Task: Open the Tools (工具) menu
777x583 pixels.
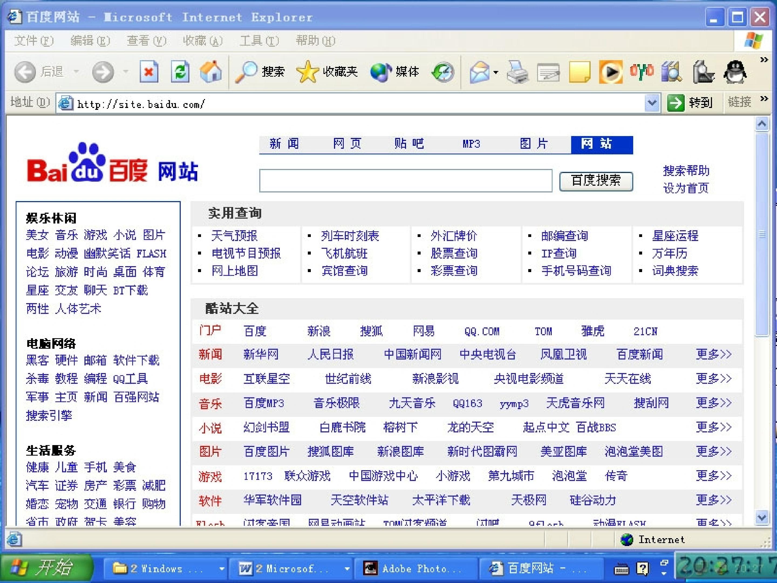Action: [259, 41]
